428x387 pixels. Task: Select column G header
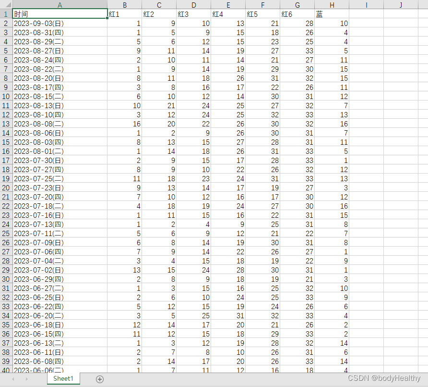[x=297, y=5]
